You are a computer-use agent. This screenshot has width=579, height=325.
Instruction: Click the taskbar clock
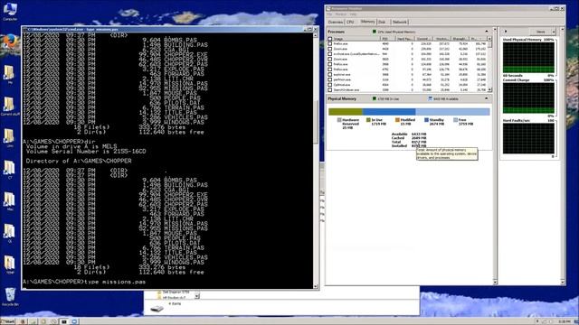click(x=565, y=321)
